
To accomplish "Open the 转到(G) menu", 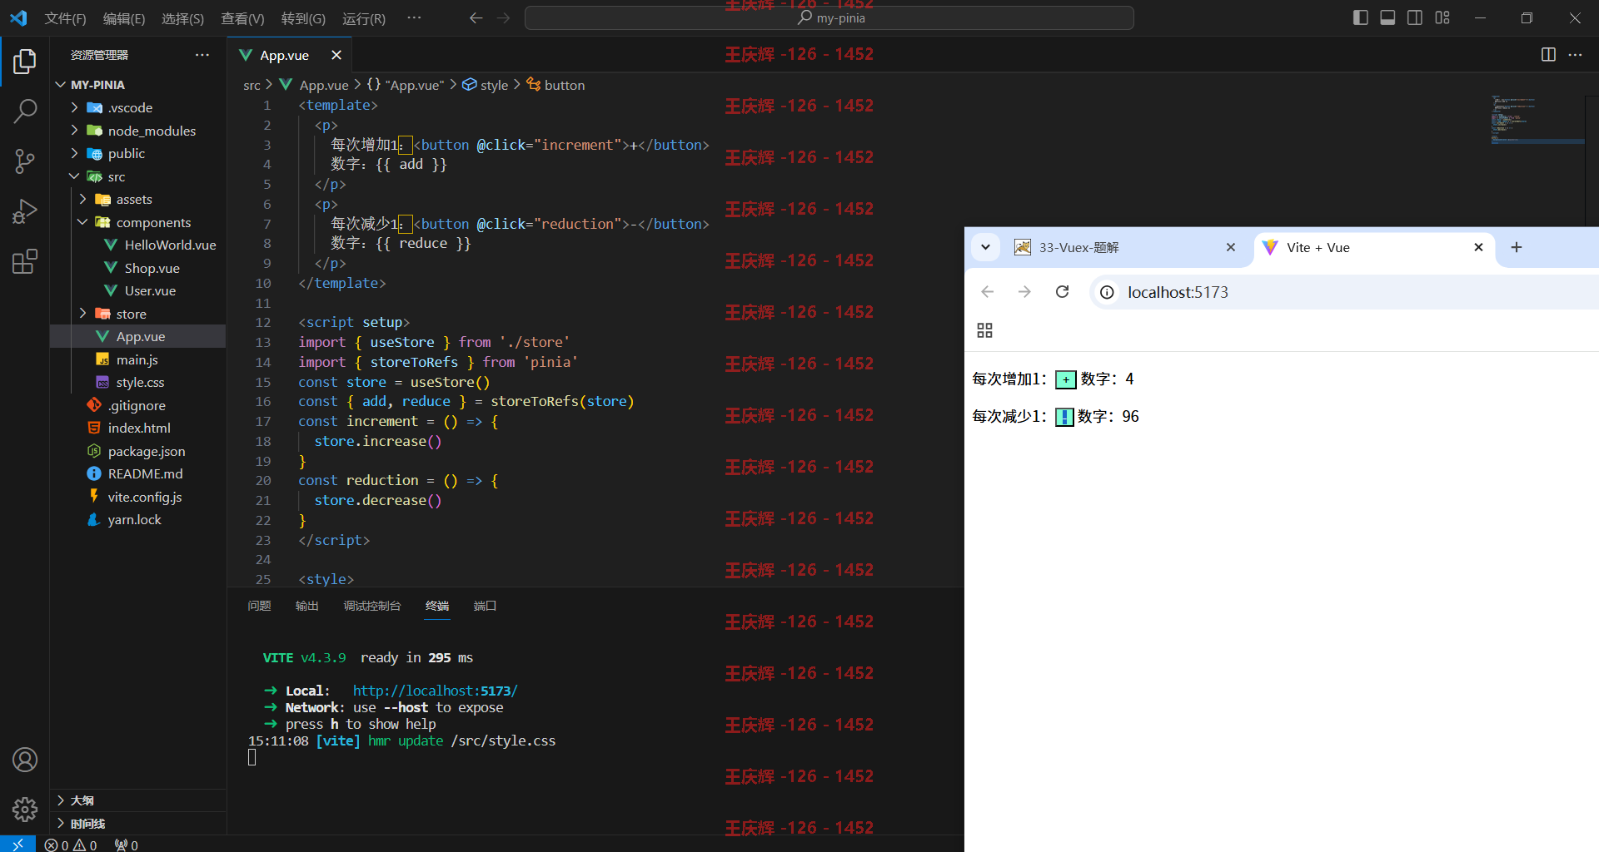I will pyautogui.click(x=303, y=18).
